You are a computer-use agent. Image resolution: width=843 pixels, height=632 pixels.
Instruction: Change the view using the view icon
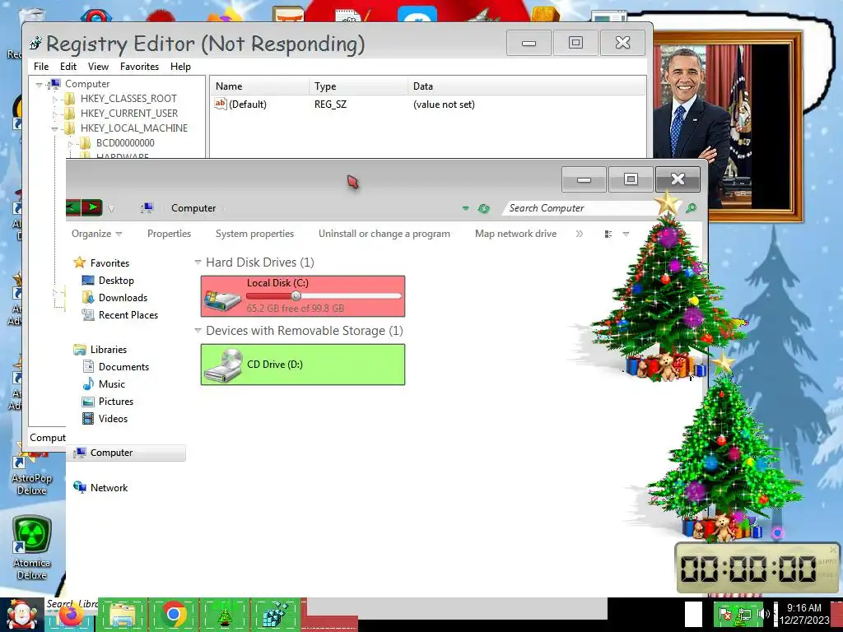coord(608,235)
